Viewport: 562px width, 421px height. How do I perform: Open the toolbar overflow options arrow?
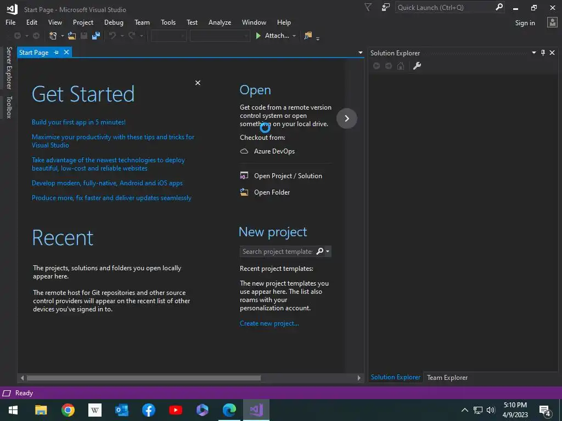[x=318, y=38]
